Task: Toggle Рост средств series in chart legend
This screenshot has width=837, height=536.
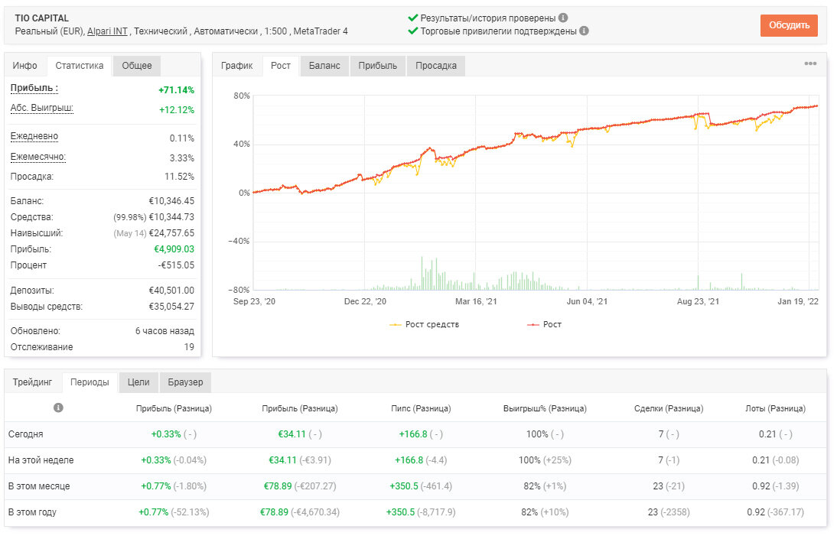Action: point(425,324)
